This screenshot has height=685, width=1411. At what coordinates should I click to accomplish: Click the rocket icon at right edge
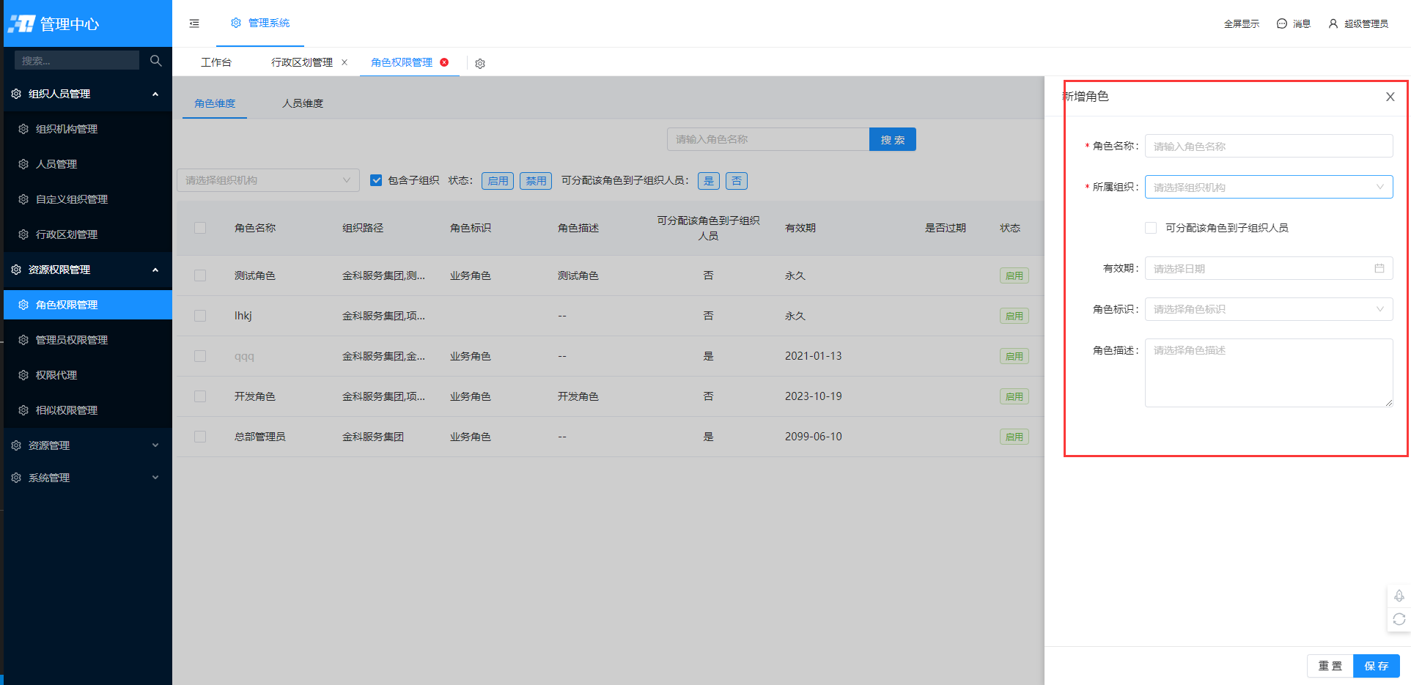click(x=1399, y=596)
